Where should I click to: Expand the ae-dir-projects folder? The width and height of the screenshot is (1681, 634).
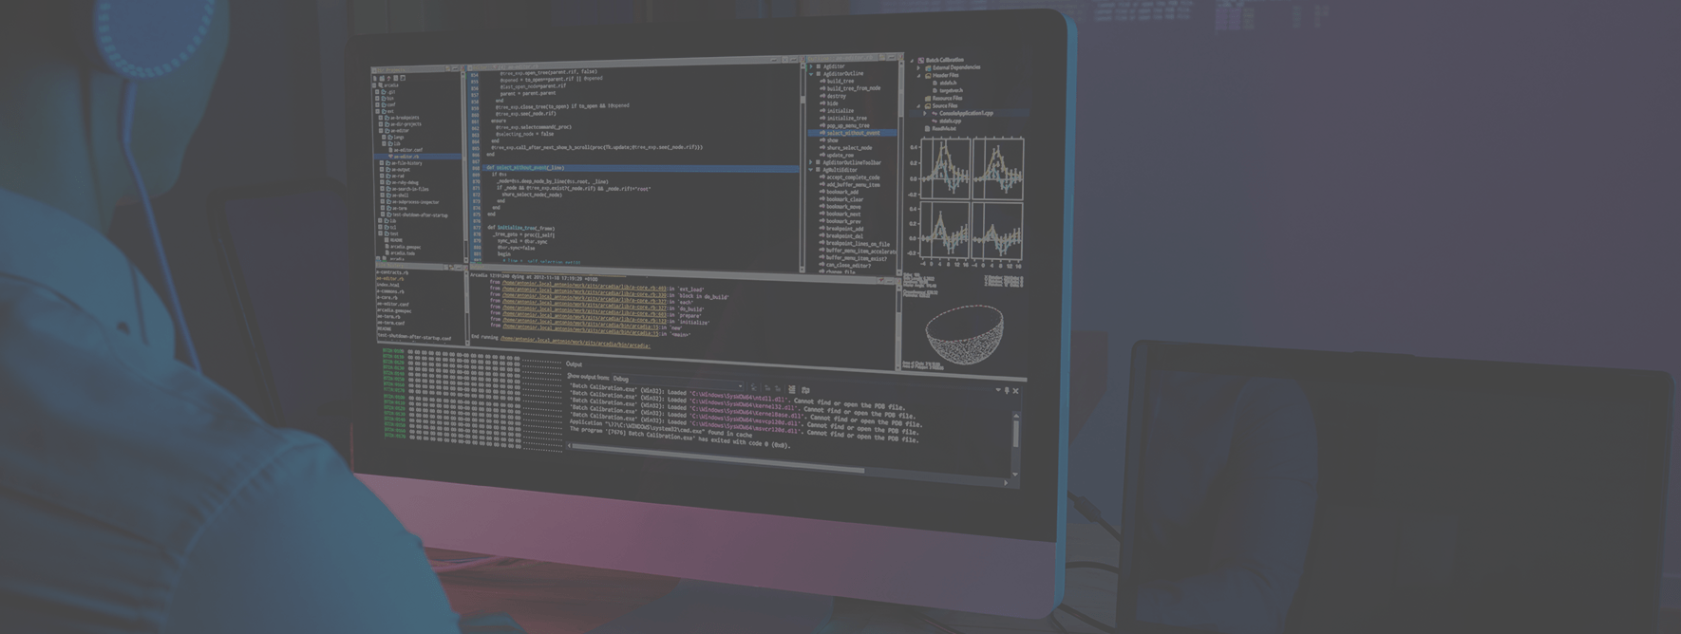[381, 124]
